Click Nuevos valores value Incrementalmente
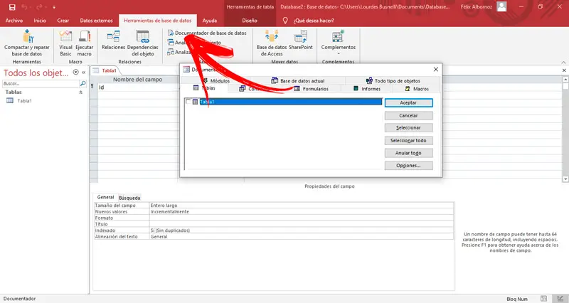Image resolution: width=569 pixels, height=303 pixels. point(301,211)
